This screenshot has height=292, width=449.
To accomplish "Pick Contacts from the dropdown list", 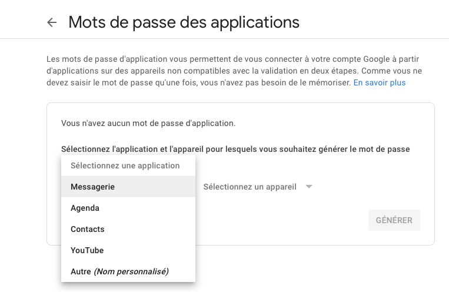I will [x=87, y=229].
